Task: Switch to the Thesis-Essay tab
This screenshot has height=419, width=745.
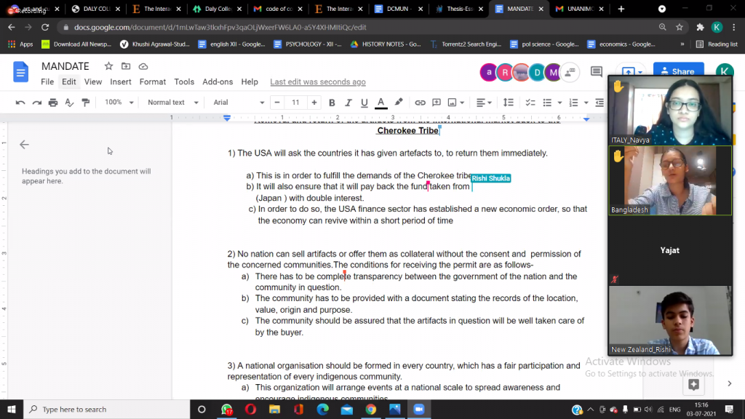Action: pyautogui.click(x=459, y=9)
